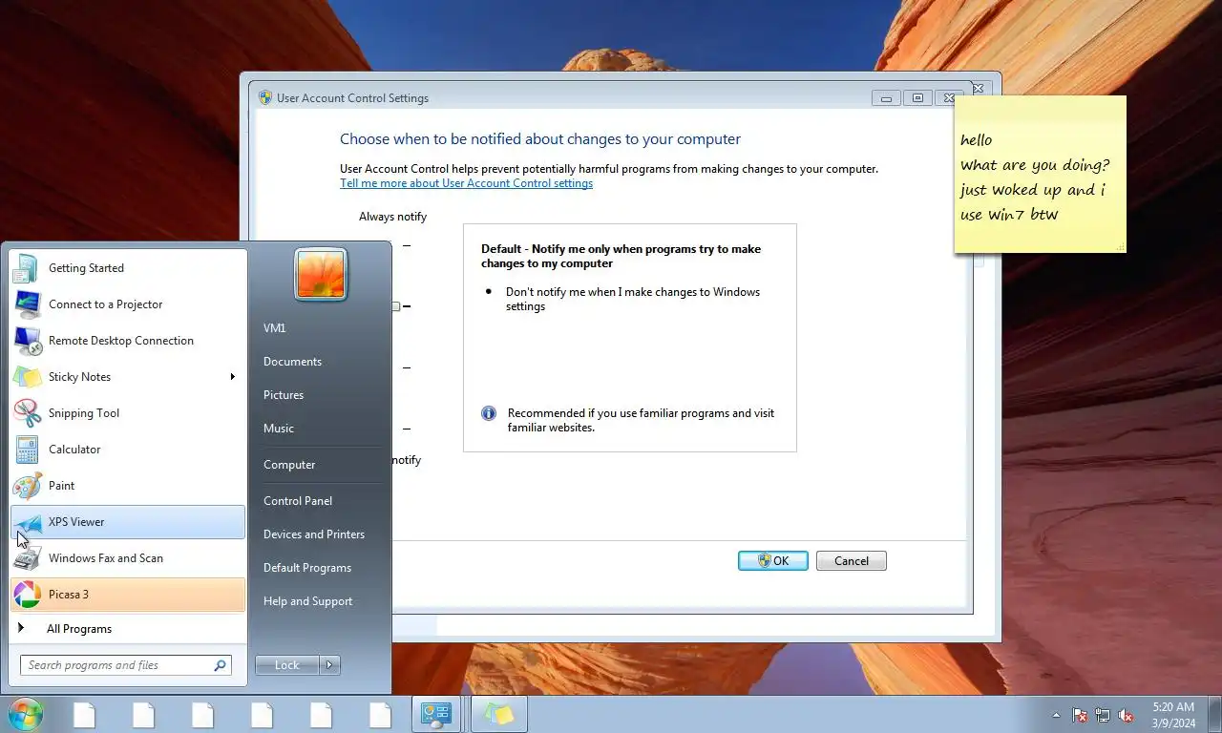Click the Windows Start orb
This screenshot has width=1222, height=733.
point(25,714)
